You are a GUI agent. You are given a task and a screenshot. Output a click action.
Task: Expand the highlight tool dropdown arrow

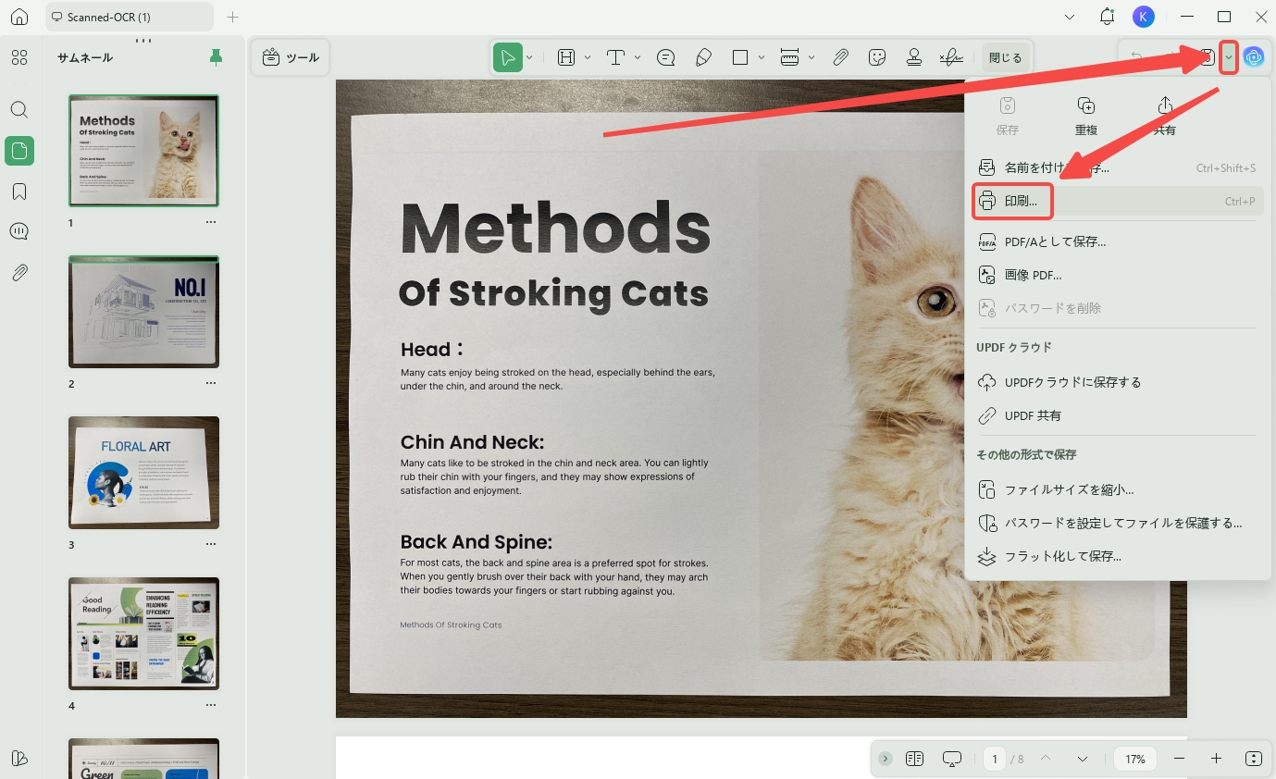588,57
